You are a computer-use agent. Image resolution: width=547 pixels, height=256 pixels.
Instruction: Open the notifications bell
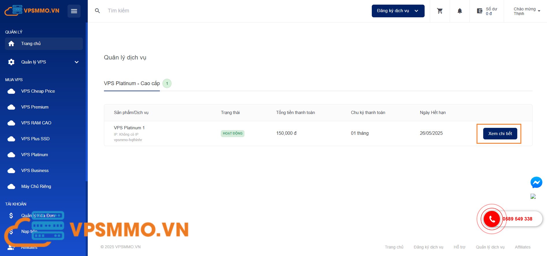pyautogui.click(x=460, y=11)
